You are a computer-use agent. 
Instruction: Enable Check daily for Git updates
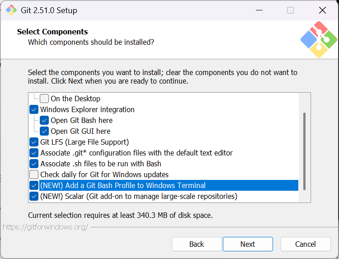click(x=34, y=174)
